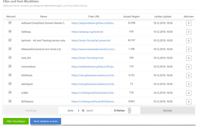Open the 10 Reihen rows dropdown
Screen dimensions: 205x130
point(121,111)
